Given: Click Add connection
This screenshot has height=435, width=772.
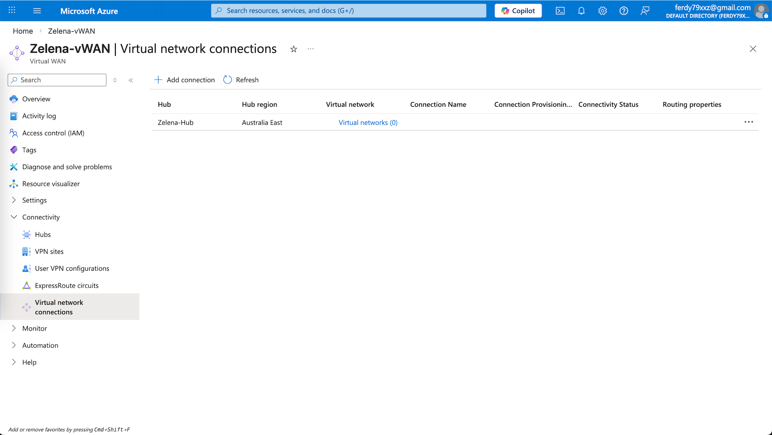Looking at the screenshot, I should pos(185,80).
